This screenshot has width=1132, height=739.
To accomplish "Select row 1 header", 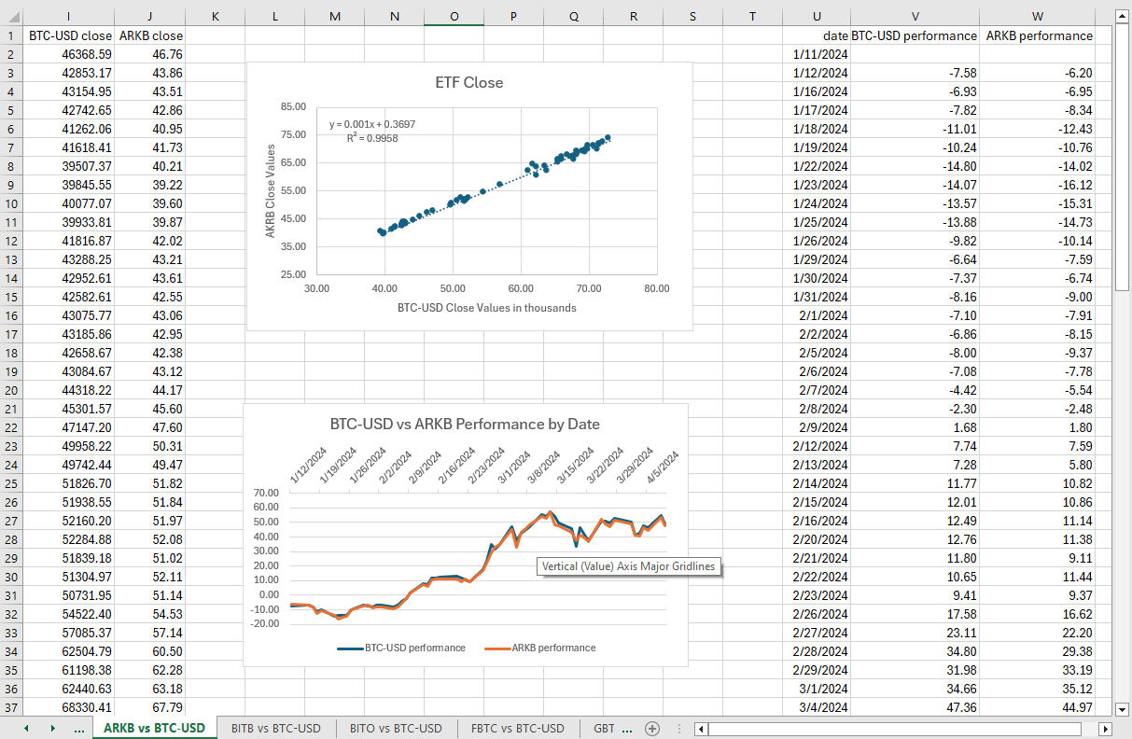I will 11,35.
